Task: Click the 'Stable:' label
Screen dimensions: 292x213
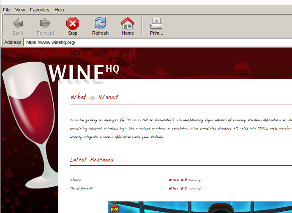Action: tap(76, 180)
